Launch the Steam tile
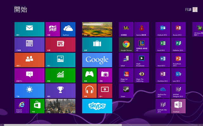The image size is (203, 126). (126, 91)
